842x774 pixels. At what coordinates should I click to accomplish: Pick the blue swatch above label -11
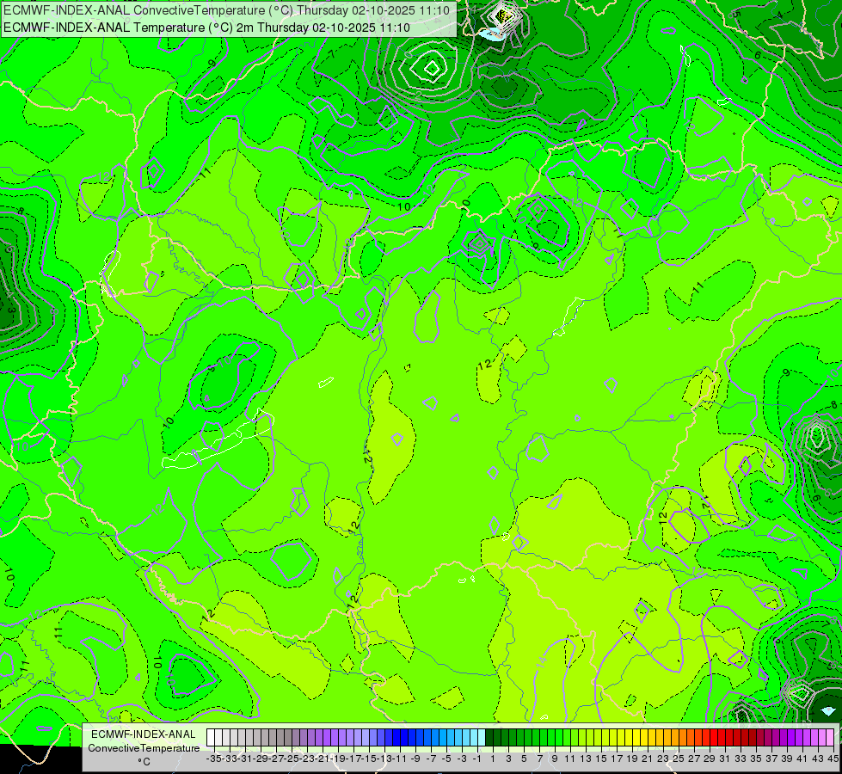click(x=396, y=738)
